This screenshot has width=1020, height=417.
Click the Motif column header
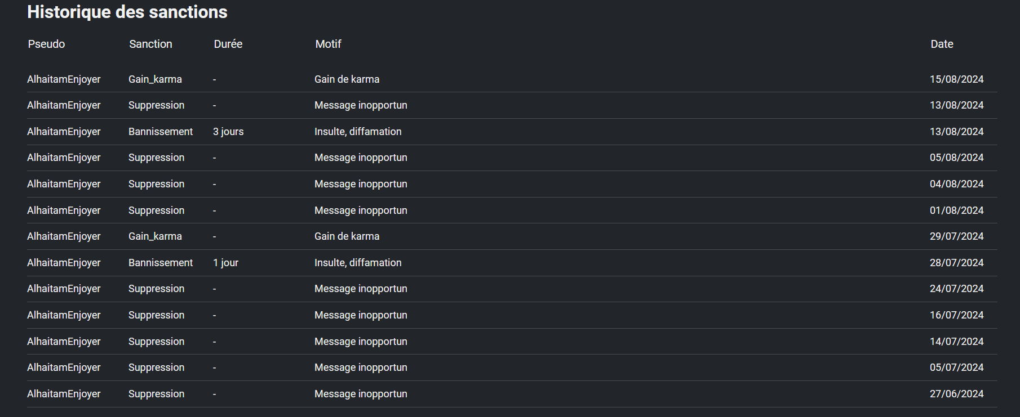(329, 44)
